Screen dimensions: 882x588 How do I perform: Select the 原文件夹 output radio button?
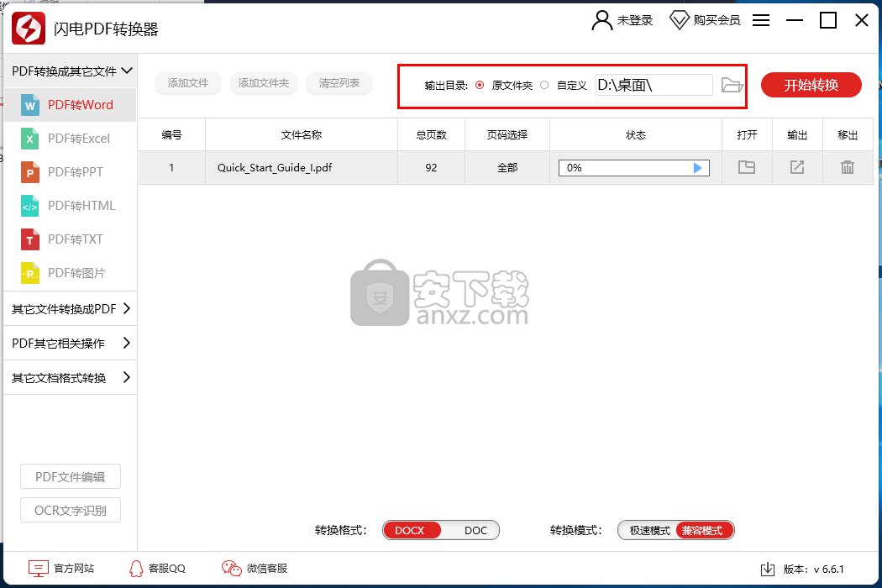click(x=480, y=85)
